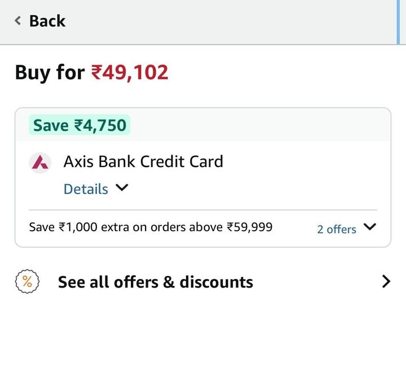Screen dimensions: 406x370
Task: Click the pale green strip of offer card
Action: [x=259, y=125]
